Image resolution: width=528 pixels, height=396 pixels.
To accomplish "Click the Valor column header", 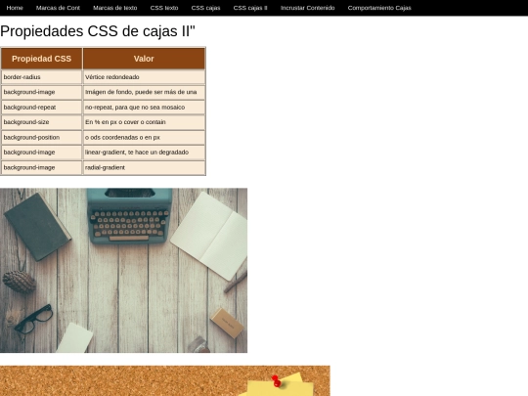I will pyautogui.click(x=144, y=59).
